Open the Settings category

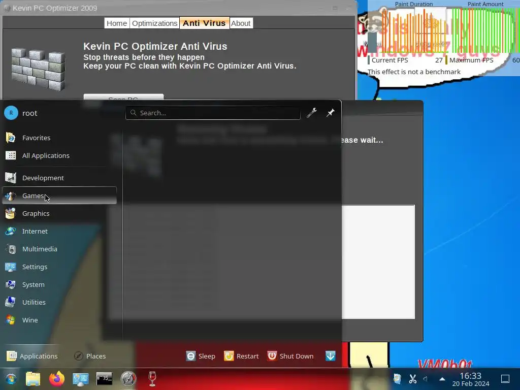click(x=59, y=267)
